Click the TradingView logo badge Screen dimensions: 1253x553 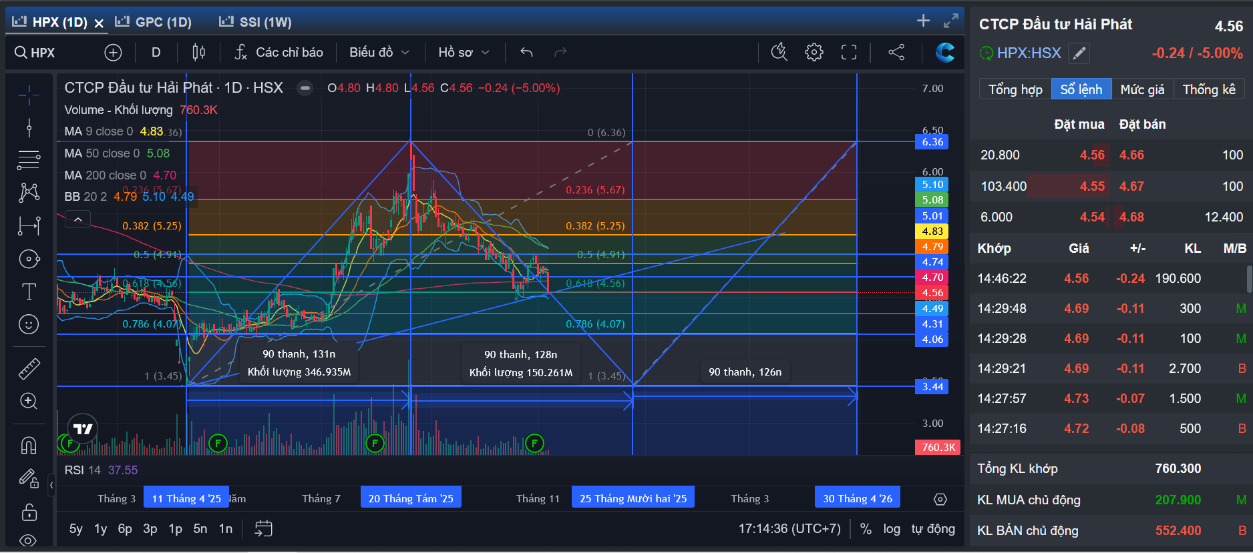click(83, 429)
